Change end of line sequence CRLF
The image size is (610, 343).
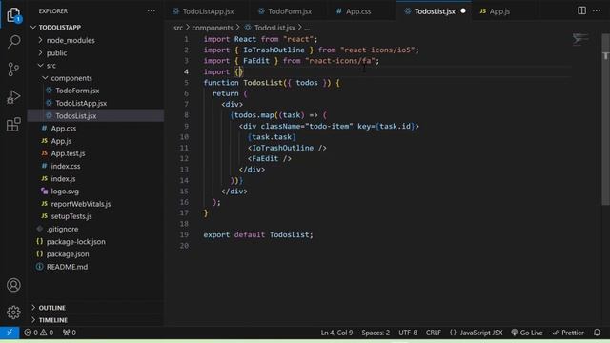coord(433,333)
